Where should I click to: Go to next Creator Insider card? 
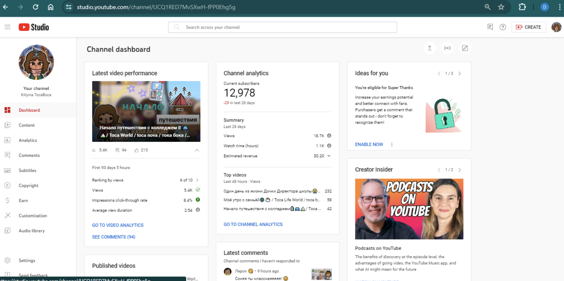(x=460, y=170)
